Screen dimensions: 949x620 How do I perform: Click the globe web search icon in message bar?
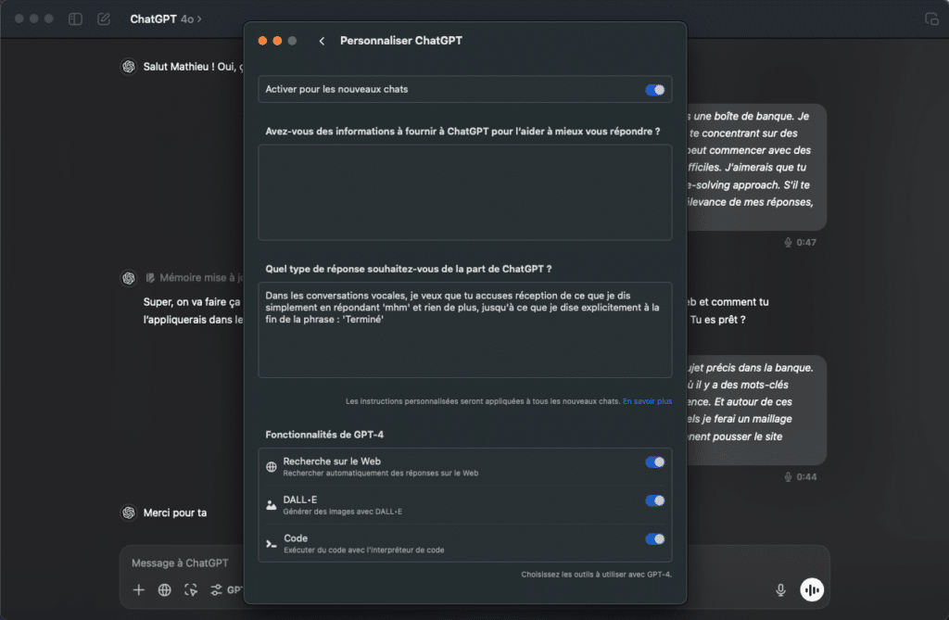tap(164, 589)
